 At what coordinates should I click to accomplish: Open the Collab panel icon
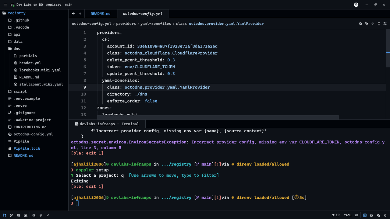[26, 215]
